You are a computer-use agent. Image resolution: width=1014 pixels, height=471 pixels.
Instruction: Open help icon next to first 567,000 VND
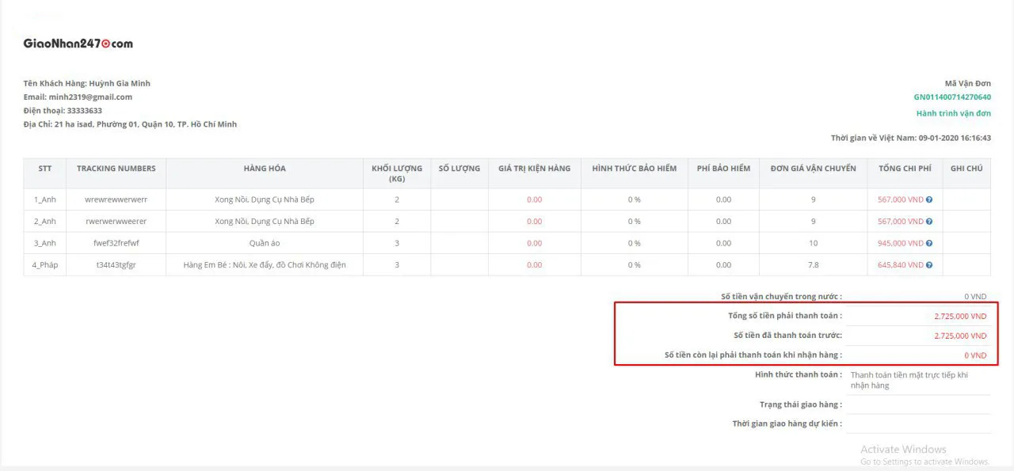coord(929,199)
